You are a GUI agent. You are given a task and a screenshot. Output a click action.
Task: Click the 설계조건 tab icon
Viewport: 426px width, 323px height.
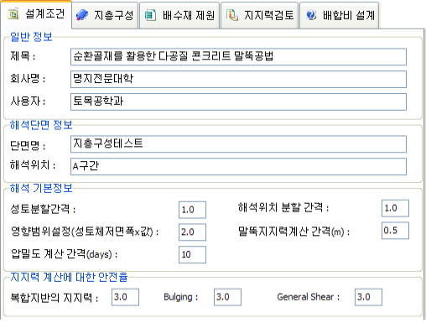pos(13,14)
